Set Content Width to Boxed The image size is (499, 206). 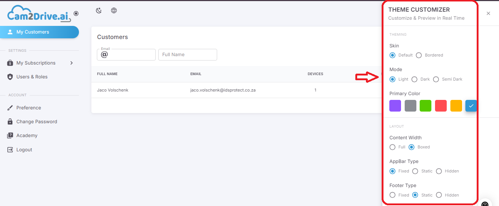(x=412, y=147)
